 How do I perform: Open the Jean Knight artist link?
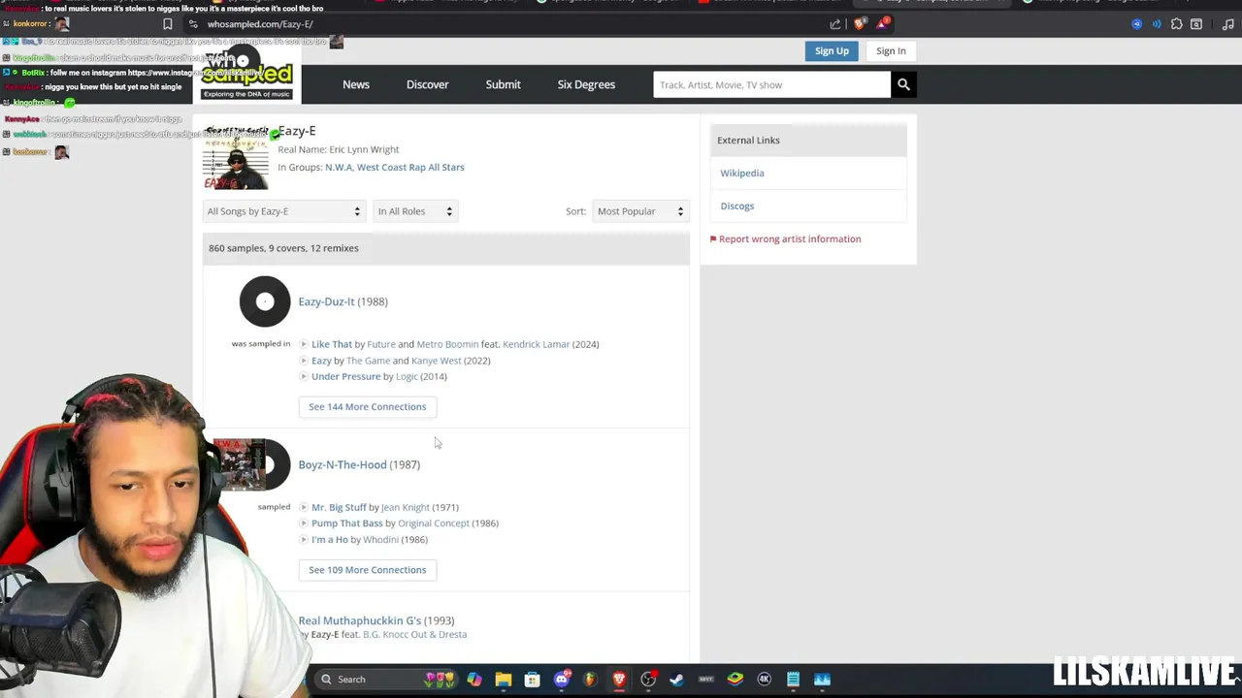tap(405, 507)
